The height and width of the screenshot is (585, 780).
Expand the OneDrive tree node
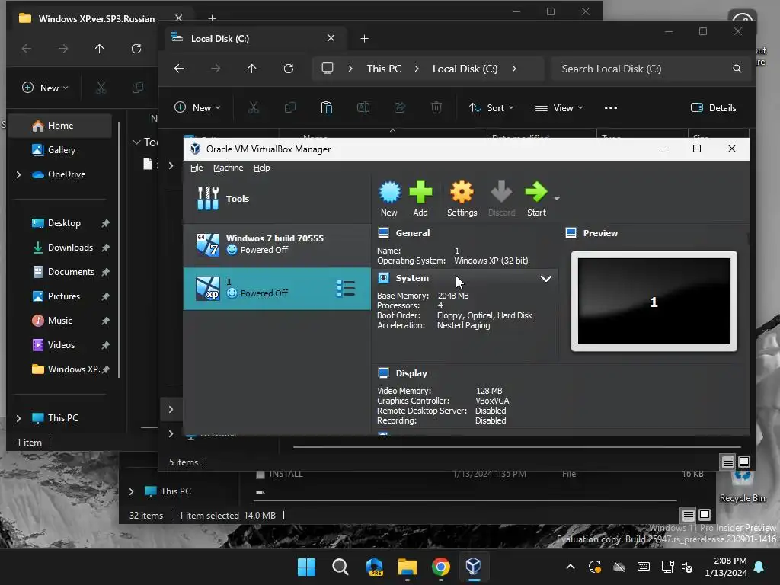point(18,174)
